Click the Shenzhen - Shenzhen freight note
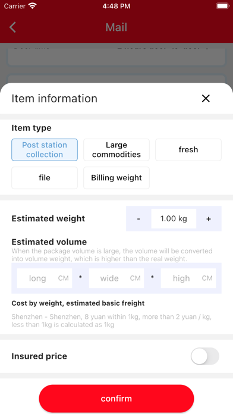This screenshot has width=233, height=414. pyautogui.click(x=112, y=321)
